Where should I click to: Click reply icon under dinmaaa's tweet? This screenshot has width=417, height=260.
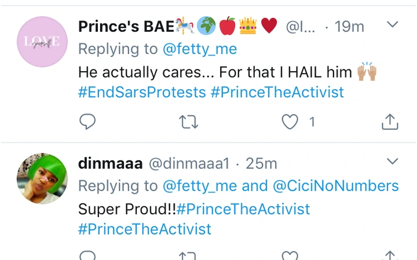(x=87, y=255)
